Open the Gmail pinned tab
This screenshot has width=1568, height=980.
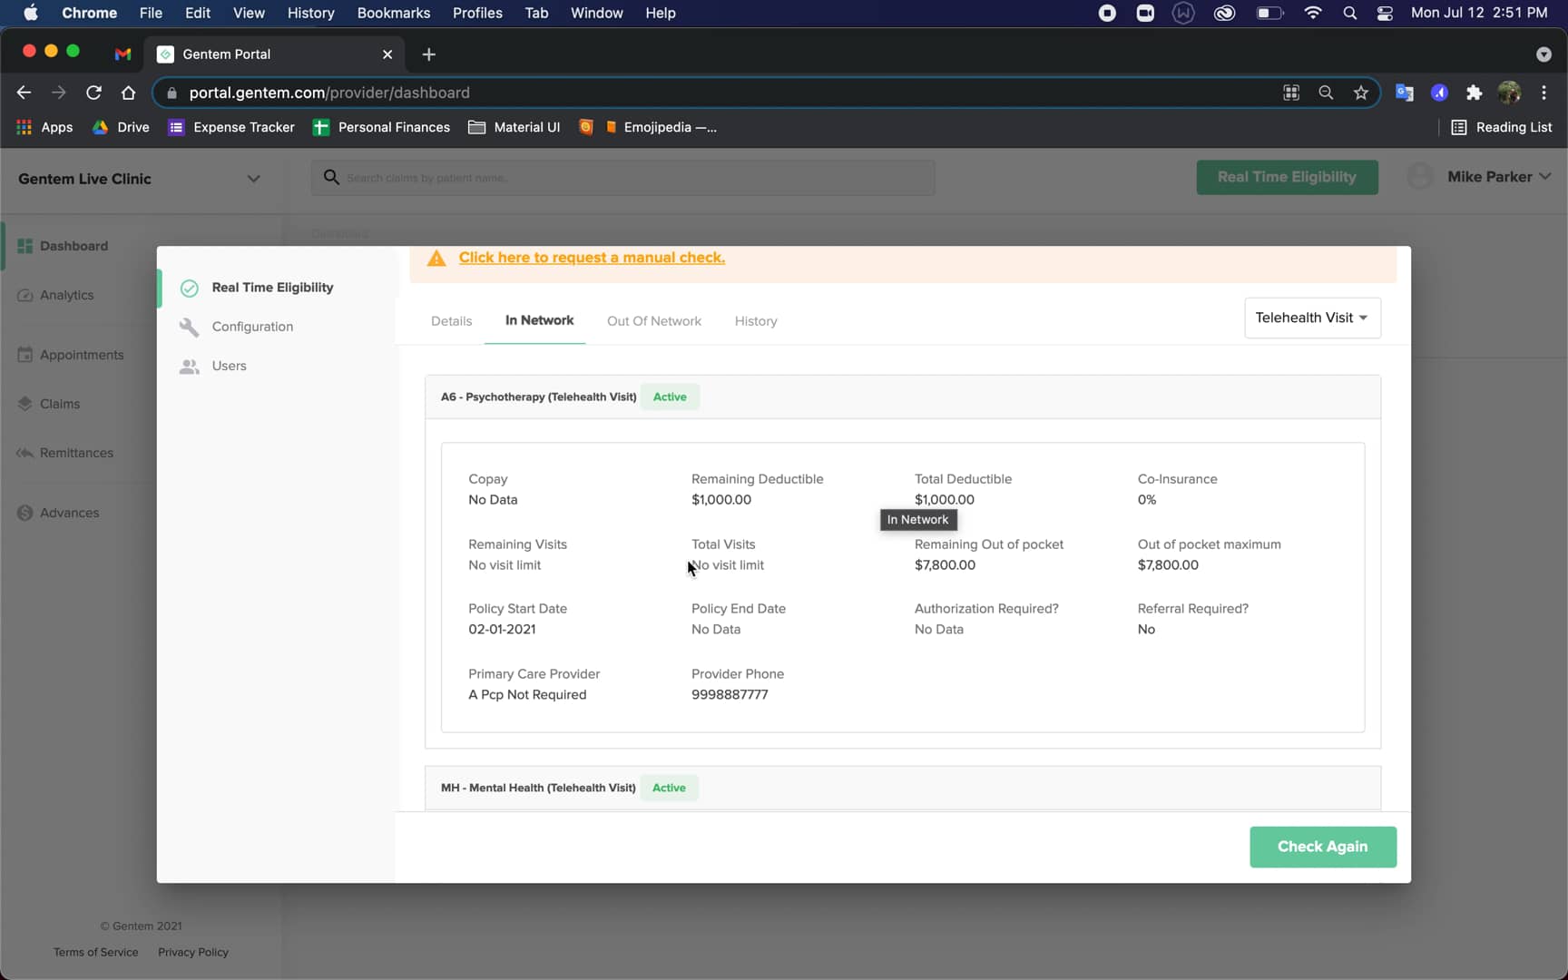[122, 54]
